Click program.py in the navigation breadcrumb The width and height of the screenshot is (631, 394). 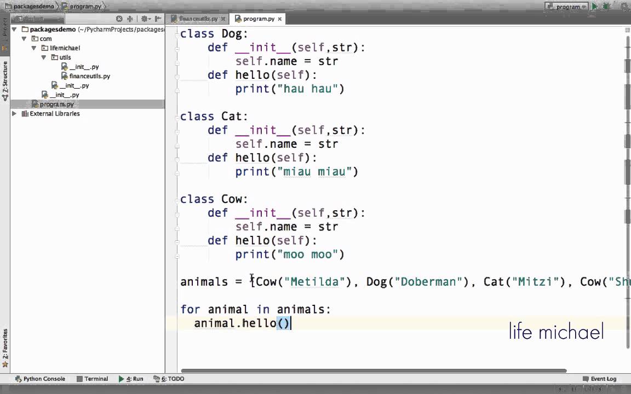[81, 7]
